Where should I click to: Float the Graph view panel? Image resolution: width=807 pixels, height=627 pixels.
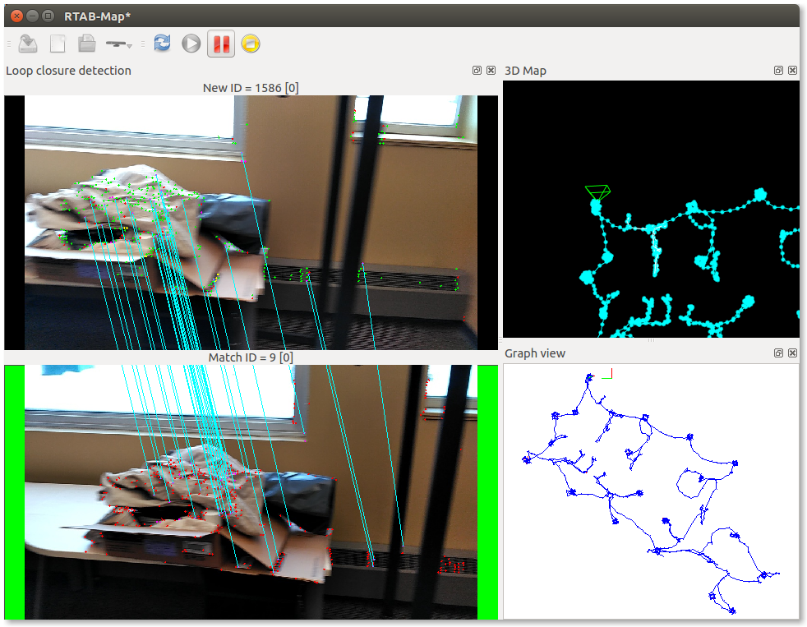pos(778,353)
